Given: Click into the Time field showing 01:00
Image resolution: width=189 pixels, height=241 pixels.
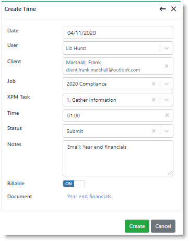Looking at the screenshot, I should tap(118, 115).
